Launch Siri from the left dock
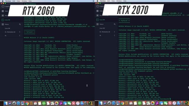 10,103
